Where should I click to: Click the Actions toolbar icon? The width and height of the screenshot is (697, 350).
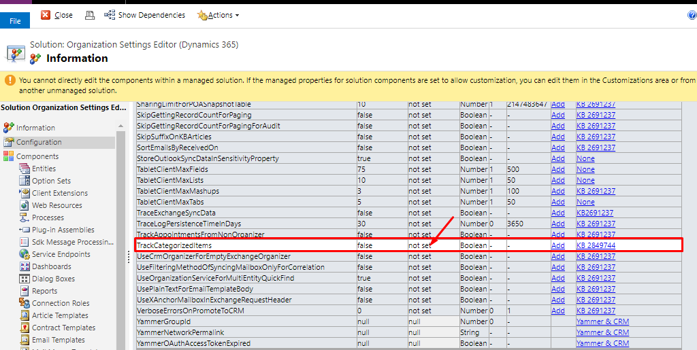coord(202,15)
